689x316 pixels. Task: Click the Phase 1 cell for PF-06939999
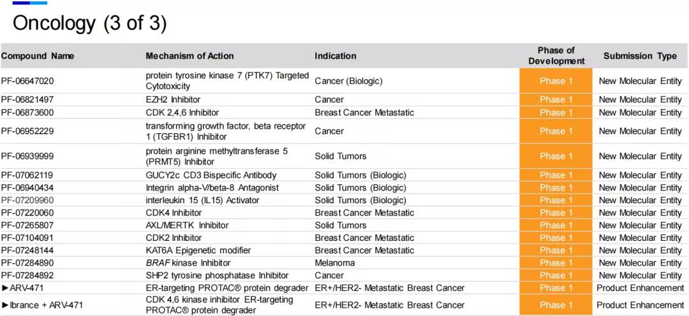click(x=556, y=156)
